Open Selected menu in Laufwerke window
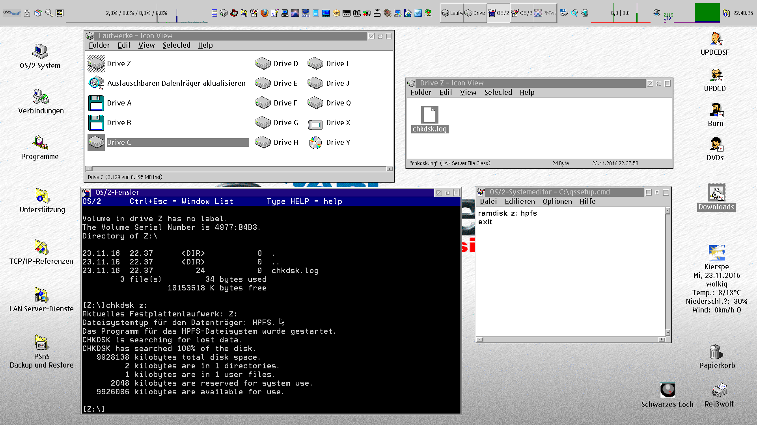 tap(176, 45)
